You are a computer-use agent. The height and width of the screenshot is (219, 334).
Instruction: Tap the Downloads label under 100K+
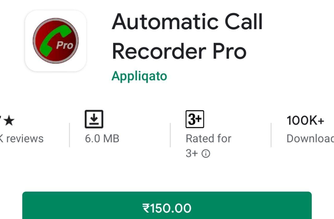point(310,139)
